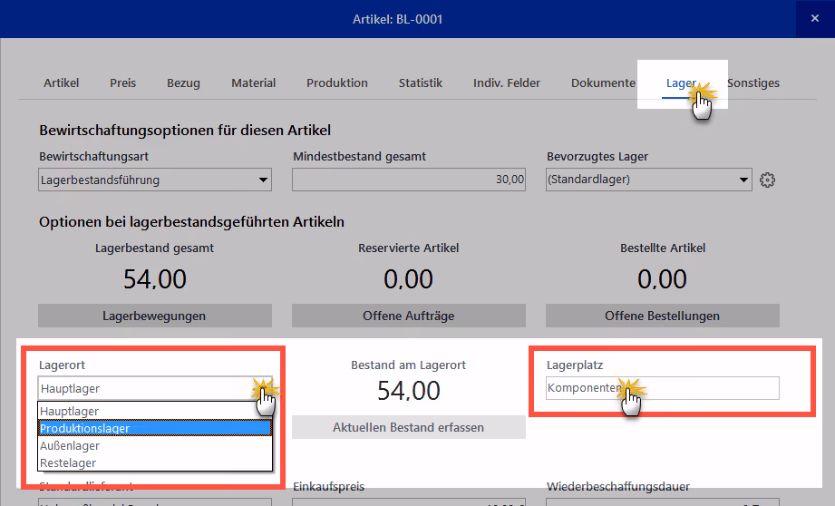The image size is (835, 506).
Task: Open the Sonstiges tab
Action: click(x=753, y=83)
